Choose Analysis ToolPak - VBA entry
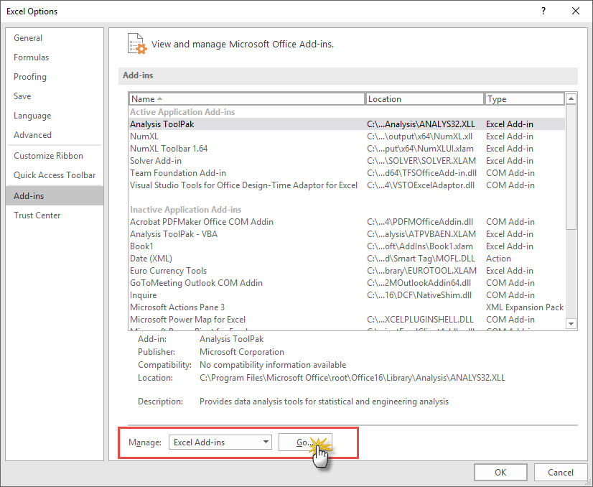This screenshot has height=487, width=593. point(174,234)
